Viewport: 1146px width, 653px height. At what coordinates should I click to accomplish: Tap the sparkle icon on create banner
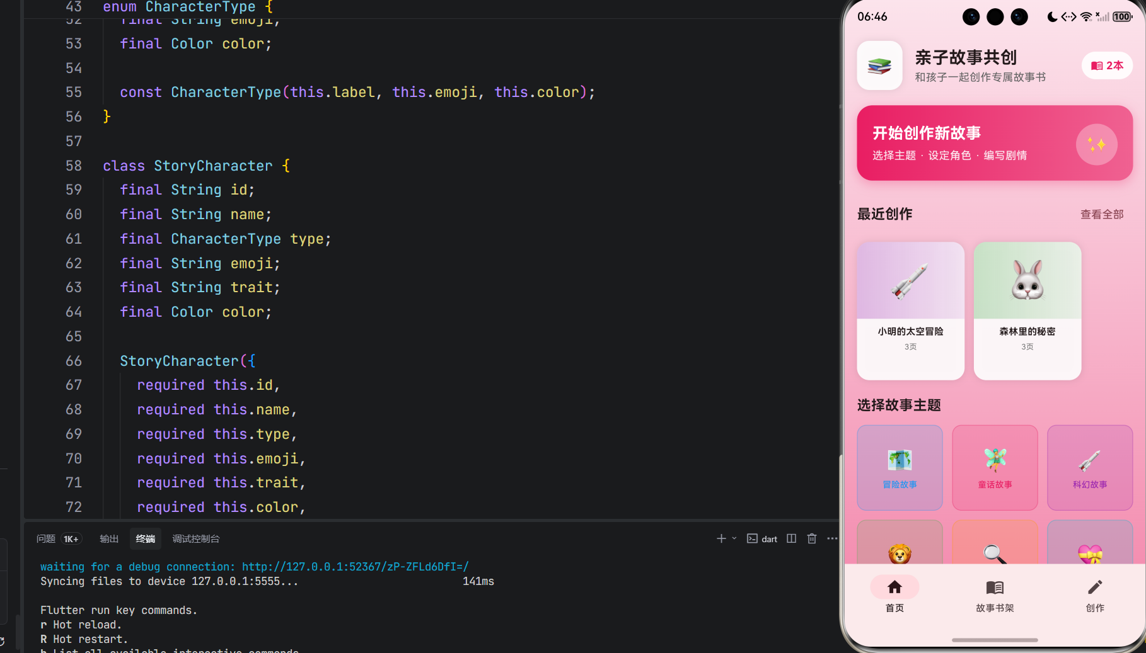pyautogui.click(x=1096, y=145)
